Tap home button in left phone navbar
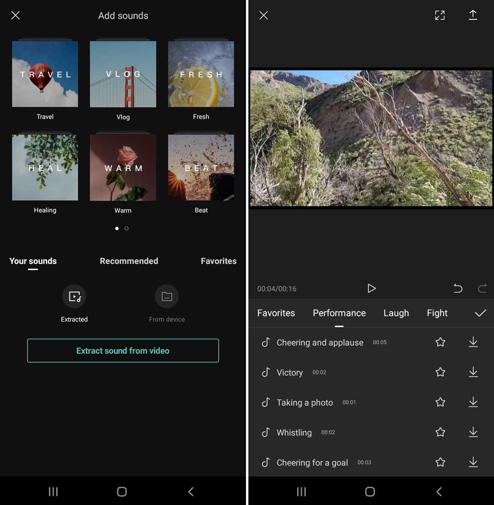 point(122,492)
